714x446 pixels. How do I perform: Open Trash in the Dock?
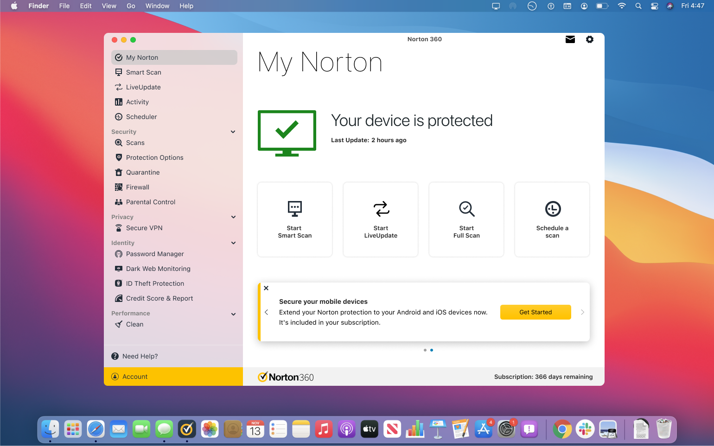pyautogui.click(x=664, y=428)
